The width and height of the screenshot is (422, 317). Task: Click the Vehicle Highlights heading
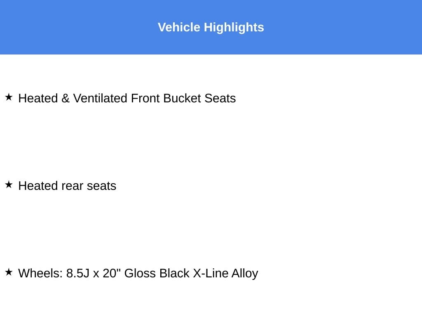[211, 27]
